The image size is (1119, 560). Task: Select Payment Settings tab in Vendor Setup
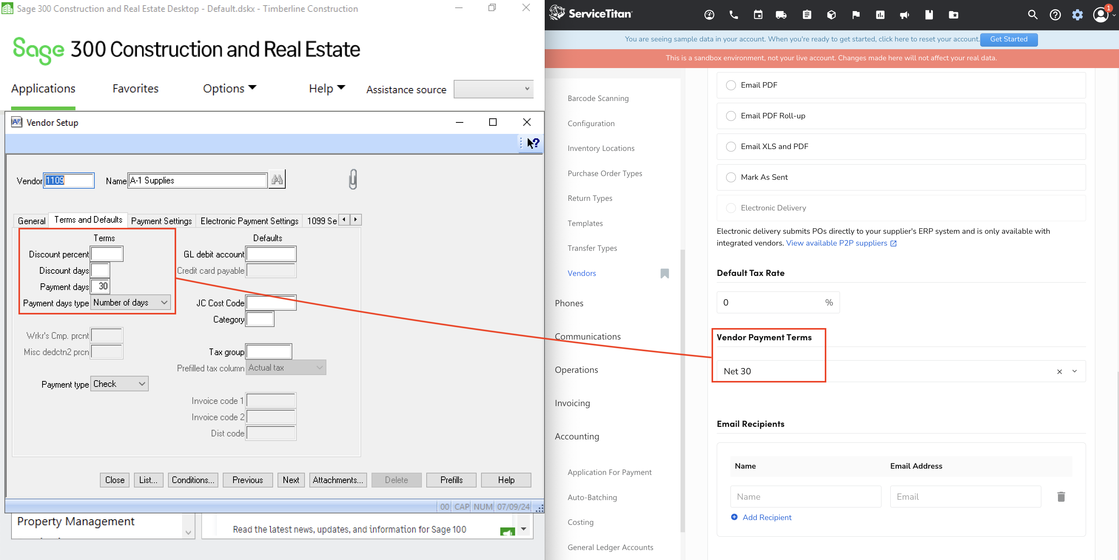(160, 219)
